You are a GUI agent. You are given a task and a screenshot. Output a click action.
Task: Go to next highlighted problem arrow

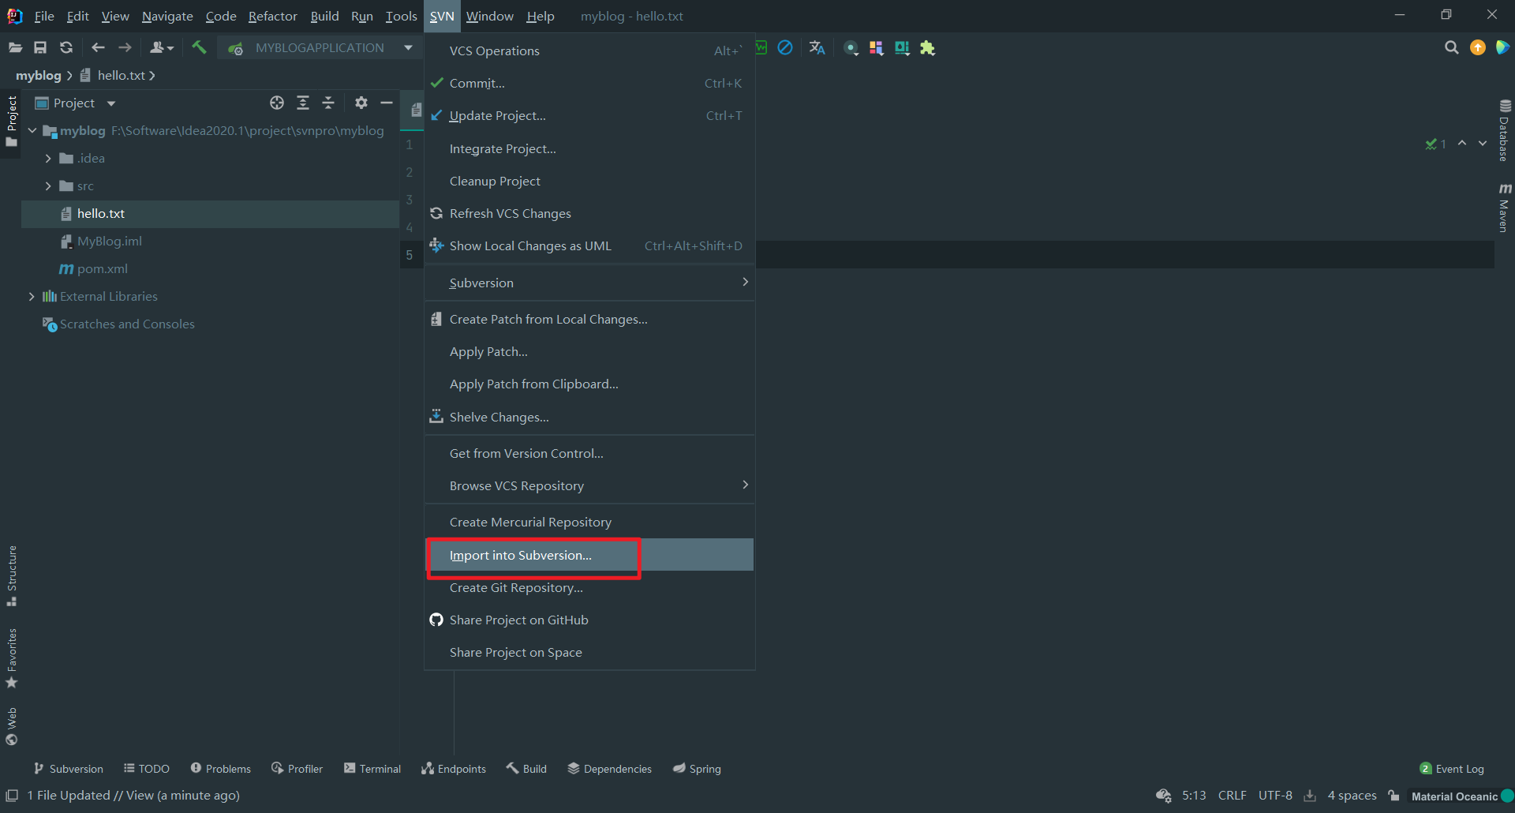[1483, 143]
